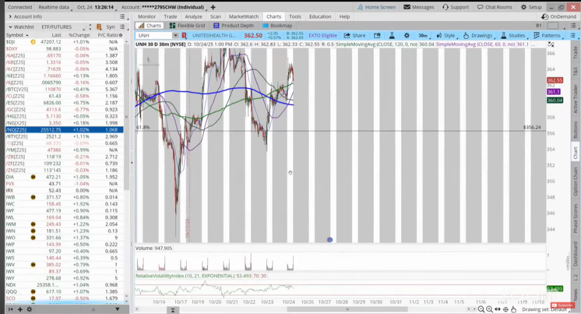Open the Home Screen

[x=377, y=7]
